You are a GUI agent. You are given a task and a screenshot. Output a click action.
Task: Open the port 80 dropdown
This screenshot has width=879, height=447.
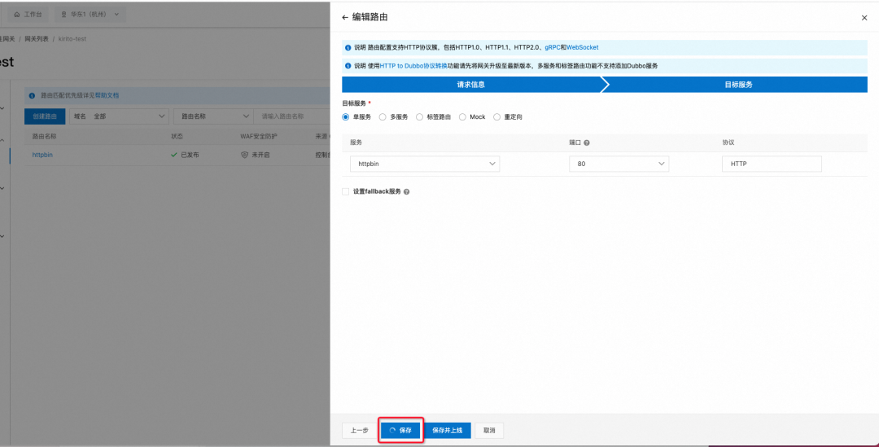pos(619,164)
